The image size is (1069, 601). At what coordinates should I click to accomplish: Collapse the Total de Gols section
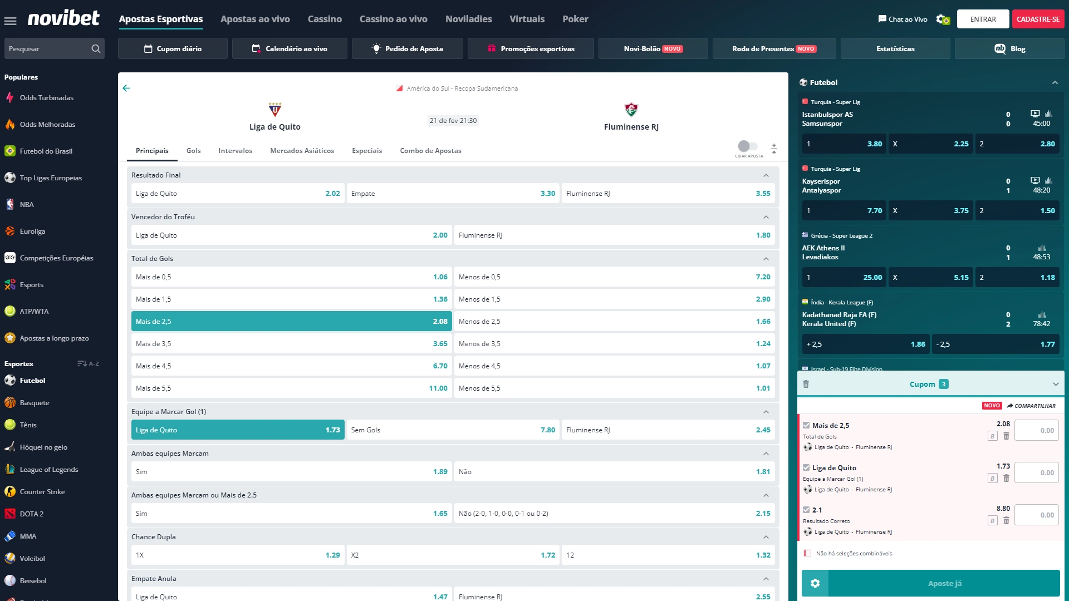pos(766,259)
